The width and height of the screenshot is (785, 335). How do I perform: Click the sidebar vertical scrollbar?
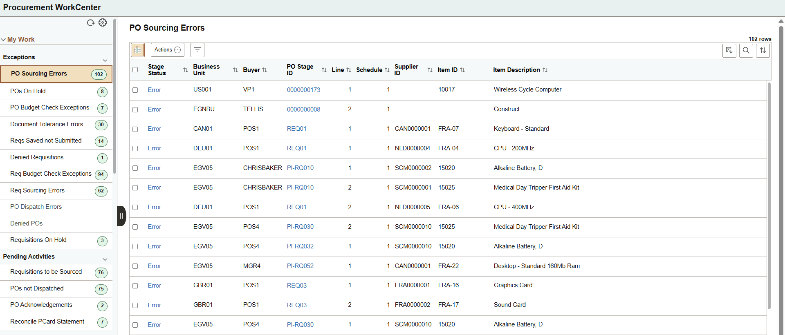click(x=115, y=97)
